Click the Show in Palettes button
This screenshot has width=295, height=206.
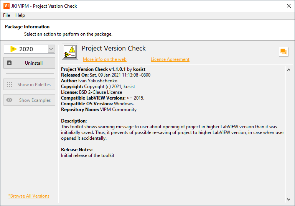(30, 84)
